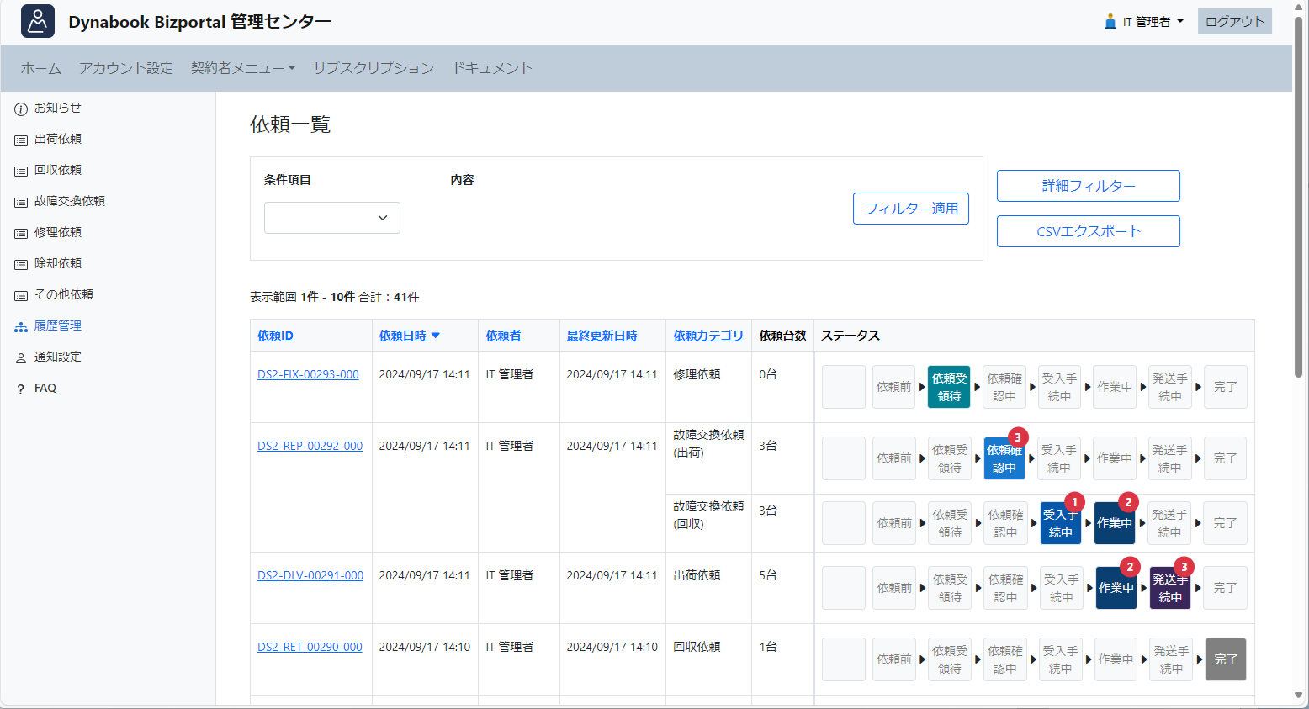The width and height of the screenshot is (1309, 709).
Task: Click the CSVエクスポート button
Action: [x=1089, y=231]
